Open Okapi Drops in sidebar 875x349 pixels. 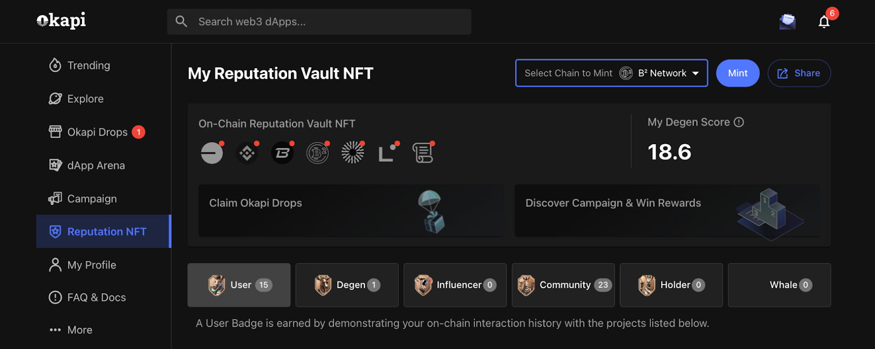click(97, 132)
